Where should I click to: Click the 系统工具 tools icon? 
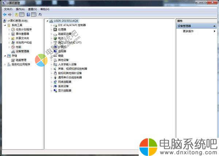coord(9,25)
